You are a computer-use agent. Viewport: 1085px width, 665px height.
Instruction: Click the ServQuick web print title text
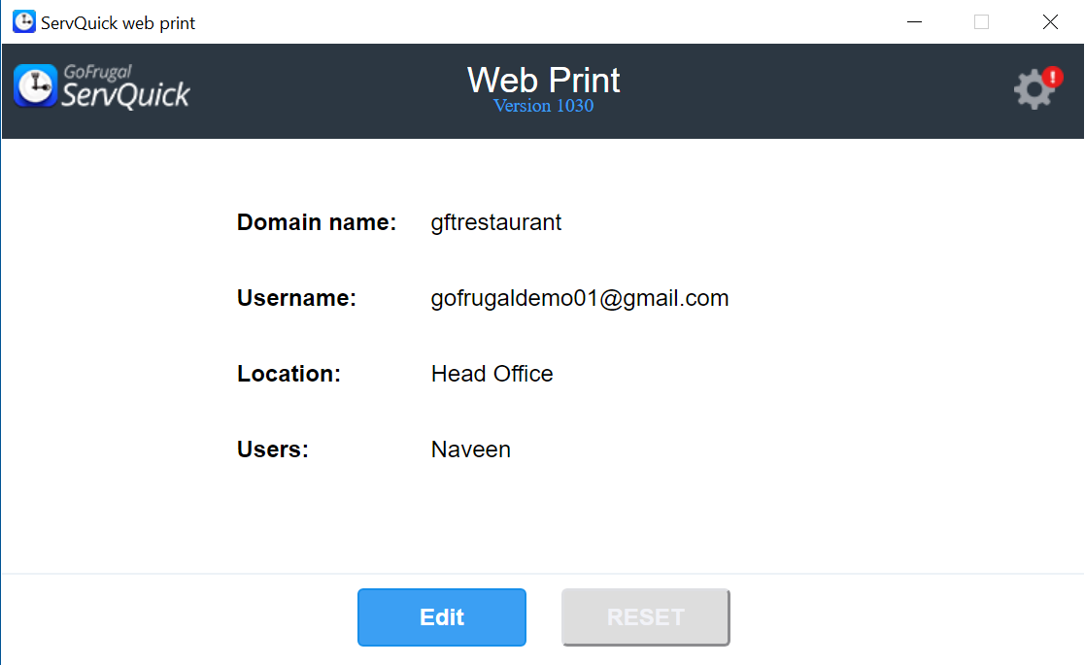118,22
